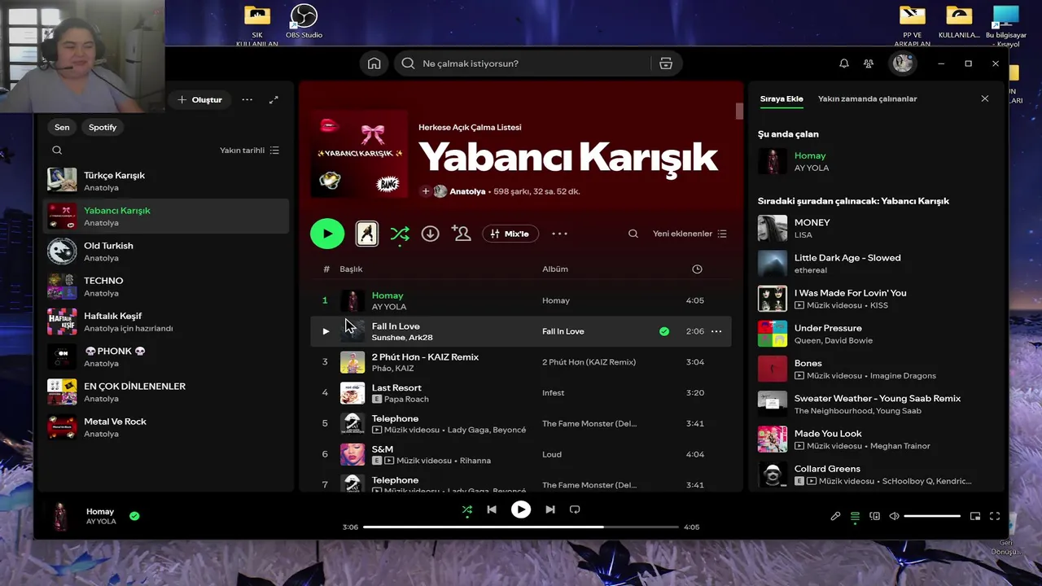Enter full screen player
Screen dimensions: 1042x586
[x=995, y=516]
